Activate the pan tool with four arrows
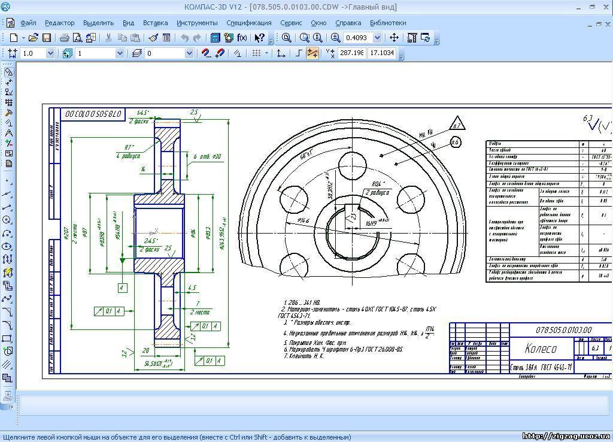 (394, 38)
